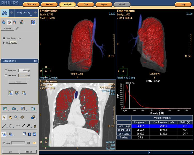
Task: Click the SW 1.00 mm link in coronal view
Action: click(x=108, y=91)
